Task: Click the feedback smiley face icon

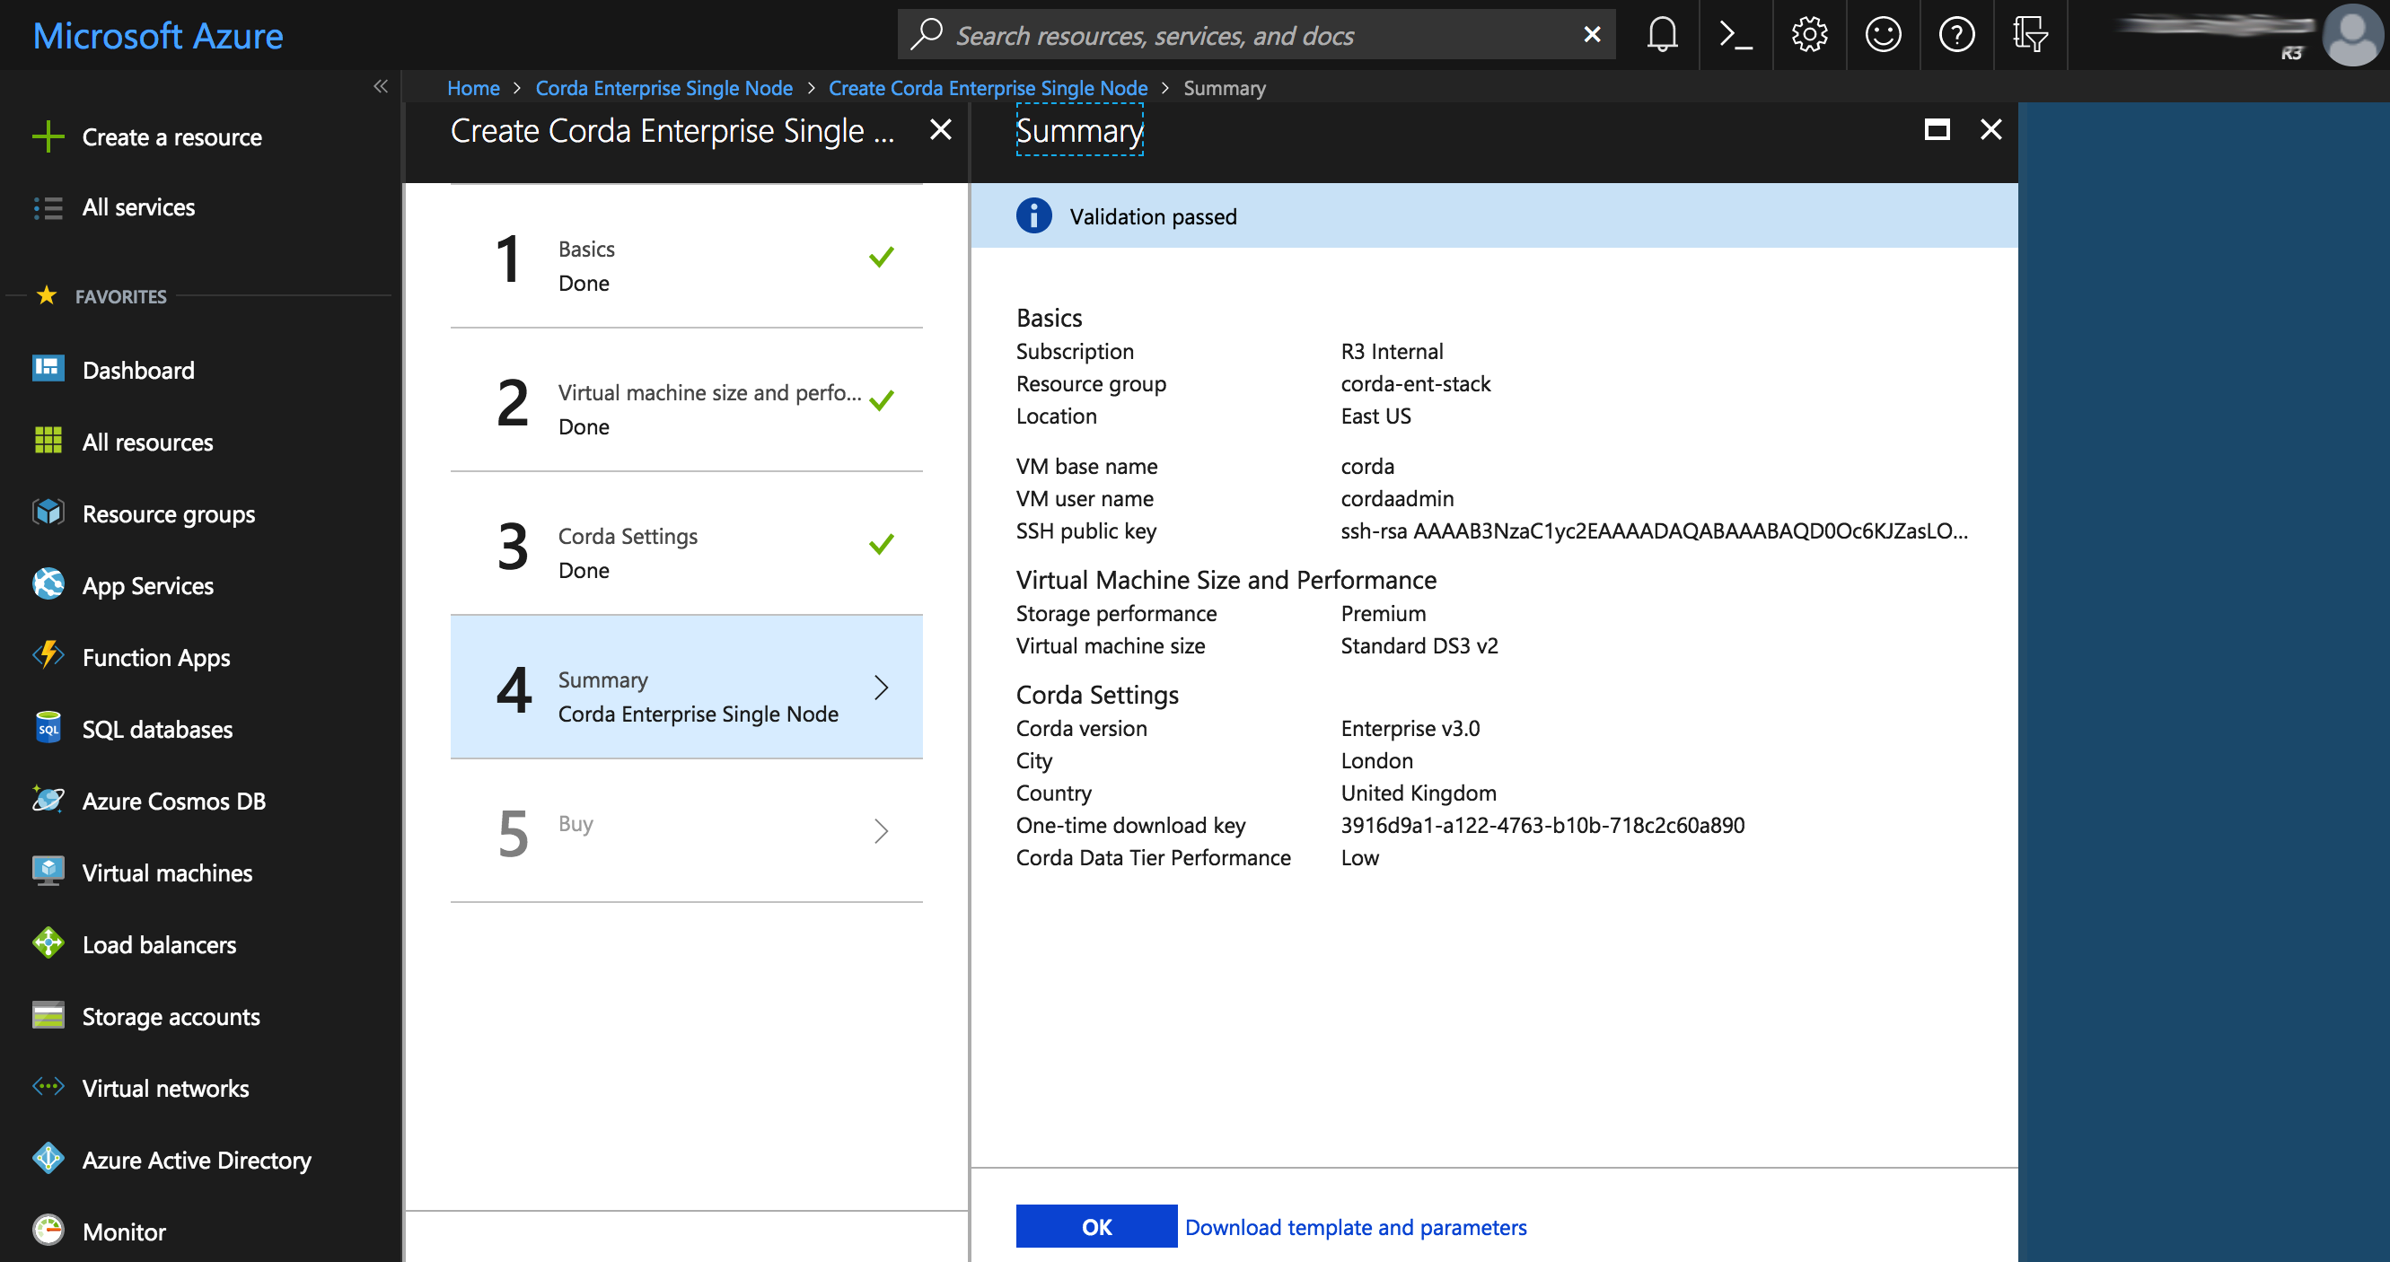Action: point(1883,35)
